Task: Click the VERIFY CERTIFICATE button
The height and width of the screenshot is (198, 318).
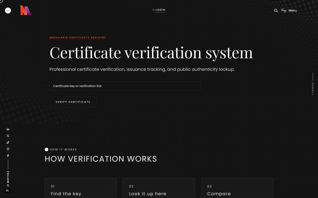Action: pos(73,102)
